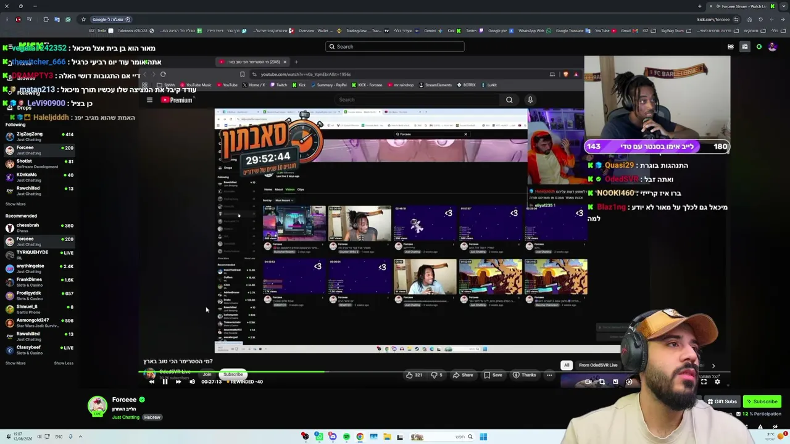The image size is (790, 444).
Task: Open Forceee channel avatar below the player
Action: pos(97,406)
